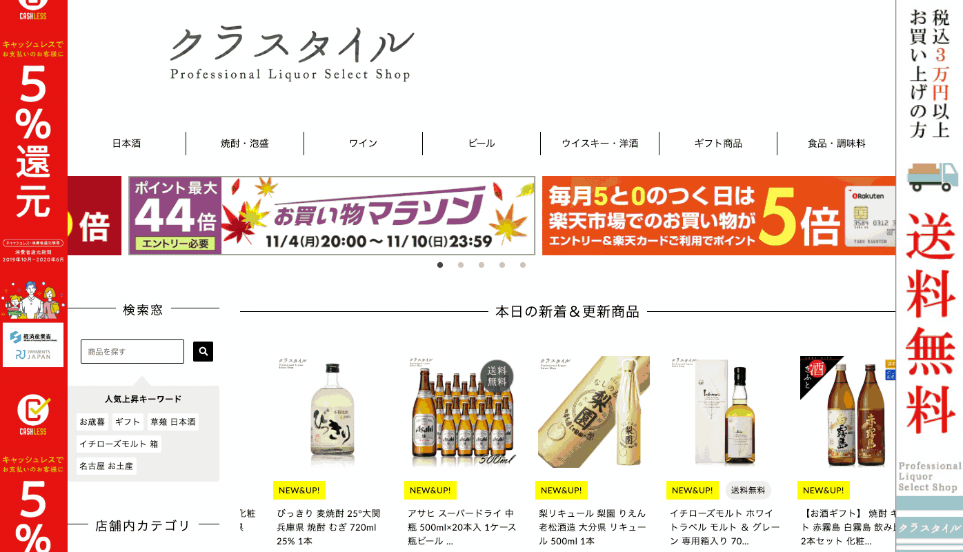The width and height of the screenshot is (963, 552).
Task: Select the first carousel dot indicator
Action: tap(440, 265)
